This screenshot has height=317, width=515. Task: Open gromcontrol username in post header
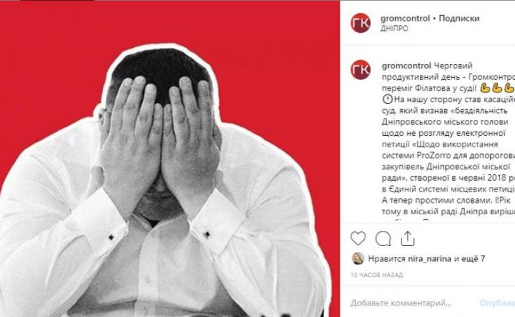pos(405,18)
